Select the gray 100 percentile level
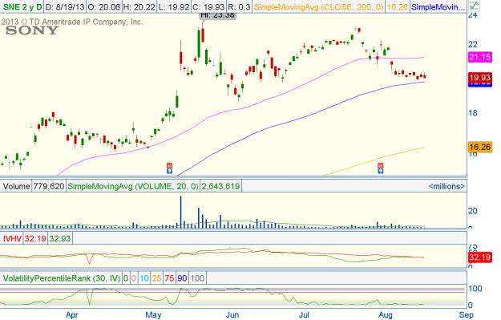 click(197, 278)
